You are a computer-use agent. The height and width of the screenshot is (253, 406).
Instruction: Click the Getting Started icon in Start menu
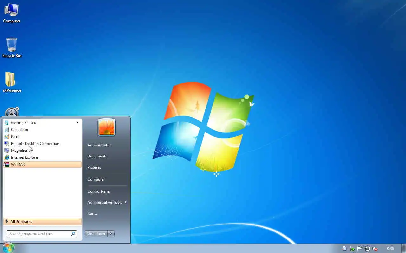click(x=6, y=123)
